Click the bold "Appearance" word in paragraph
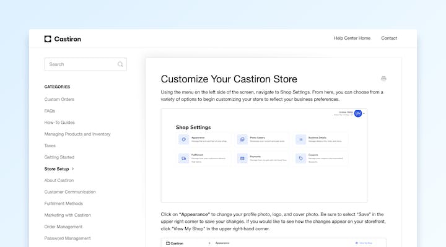The width and height of the screenshot is (446, 247). click(x=195, y=214)
